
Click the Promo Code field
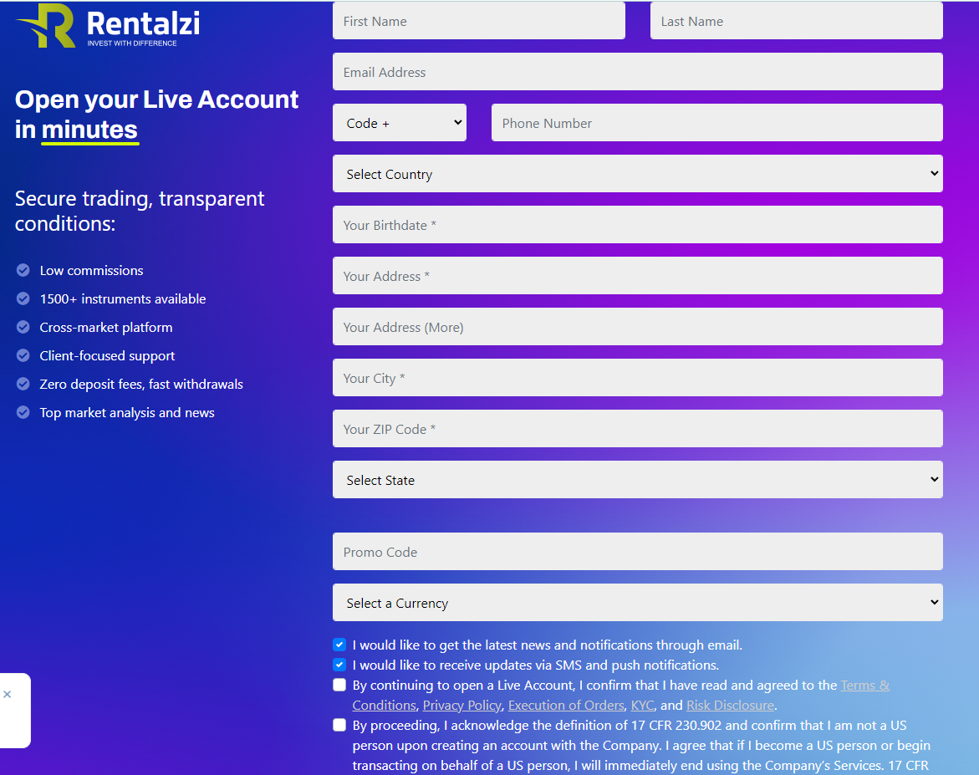(x=637, y=552)
